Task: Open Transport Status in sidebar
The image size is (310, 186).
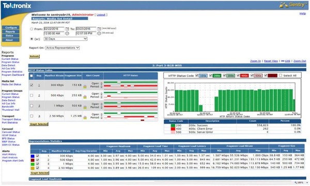Action: point(11,120)
